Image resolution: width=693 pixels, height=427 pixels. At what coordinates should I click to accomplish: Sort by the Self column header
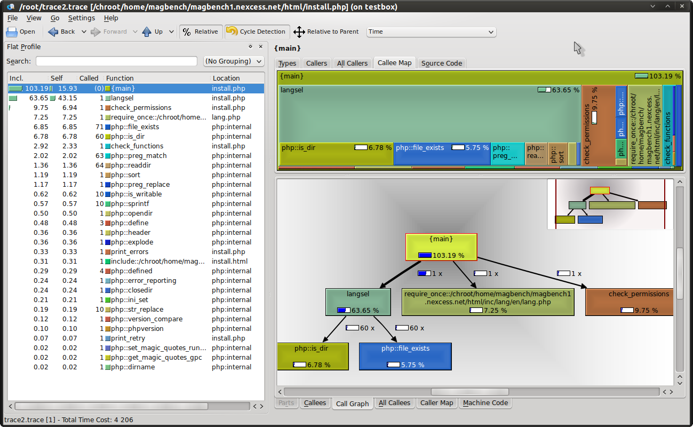tap(57, 78)
